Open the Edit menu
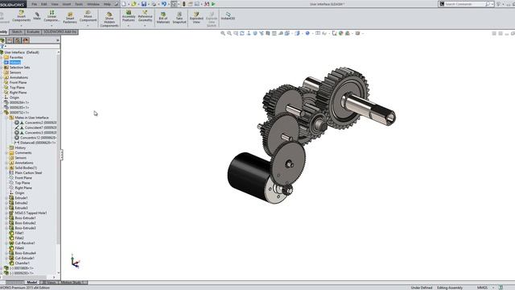The width and height of the screenshot is (515, 290). pos(44,4)
